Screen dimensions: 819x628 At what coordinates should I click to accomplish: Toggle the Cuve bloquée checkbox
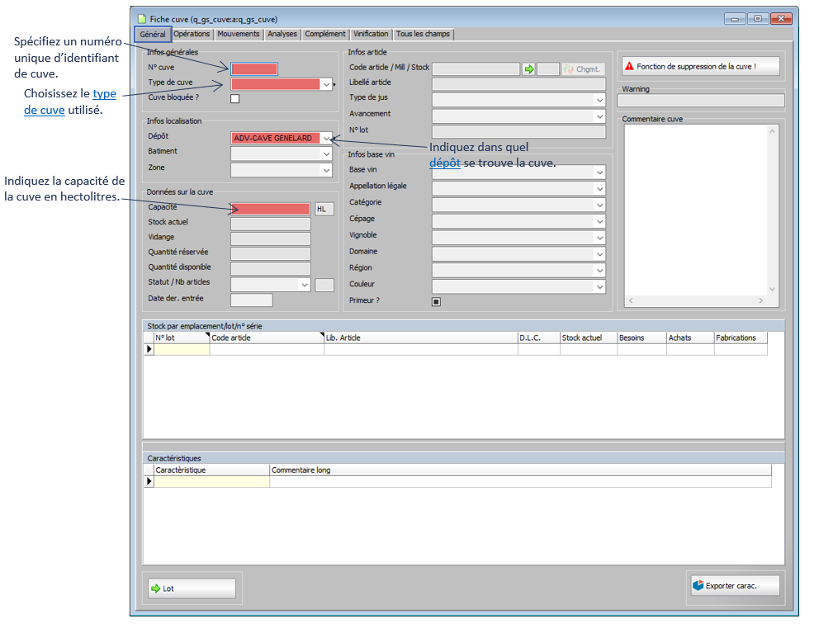235,99
